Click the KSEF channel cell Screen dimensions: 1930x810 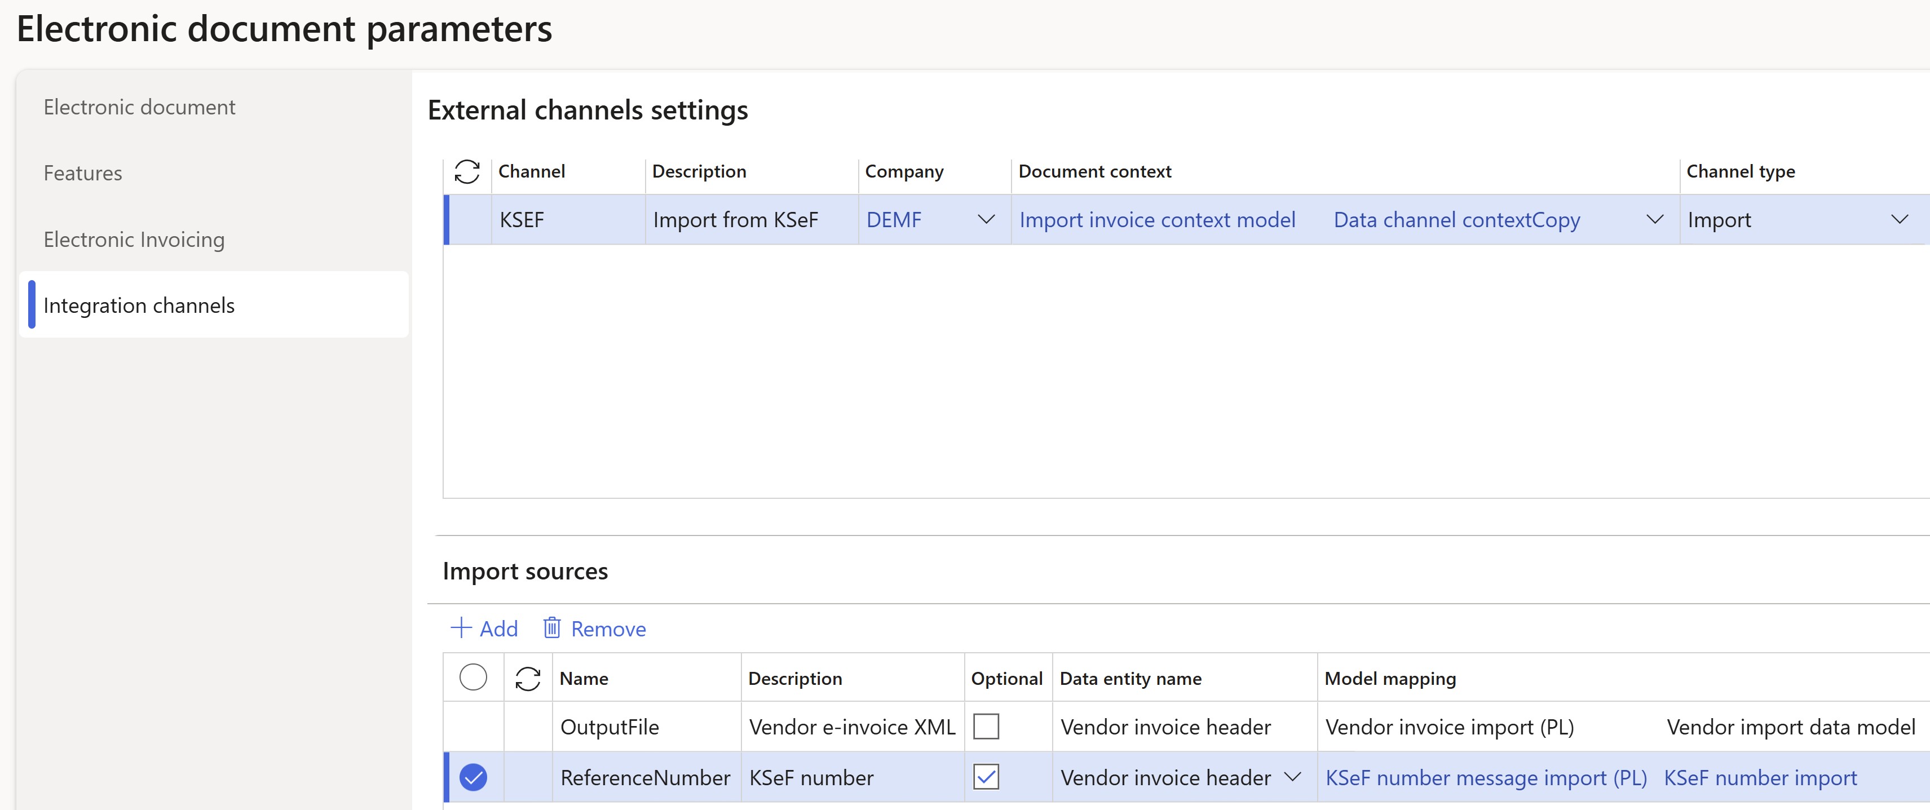(568, 219)
